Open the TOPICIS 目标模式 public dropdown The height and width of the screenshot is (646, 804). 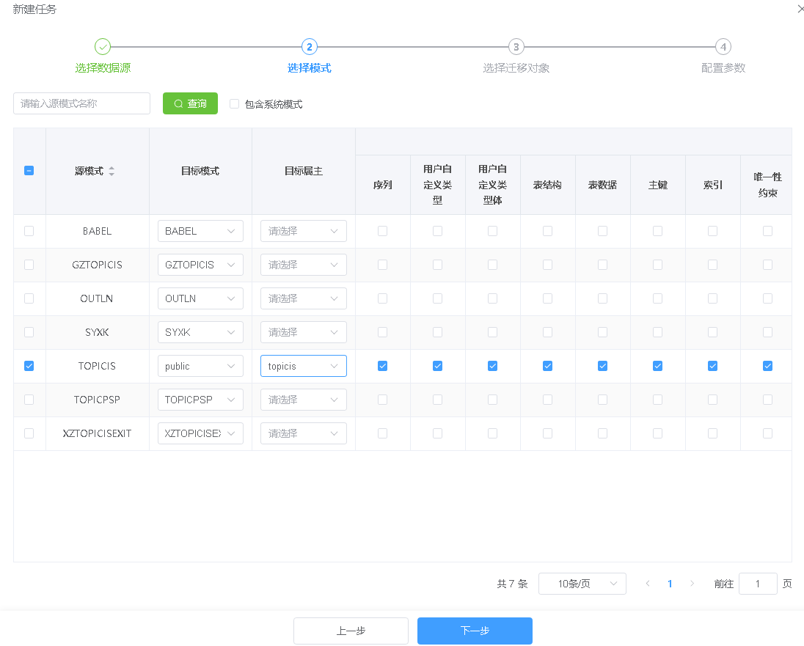(x=200, y=366)
